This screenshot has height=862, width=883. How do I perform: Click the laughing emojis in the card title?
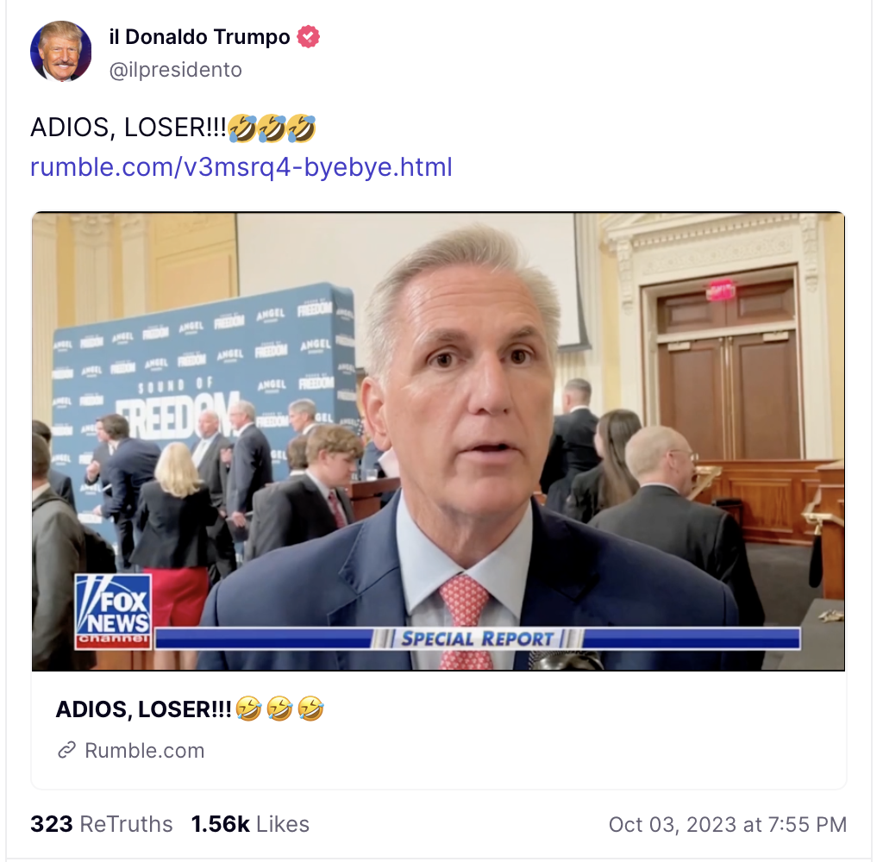(x=280, y=709)
